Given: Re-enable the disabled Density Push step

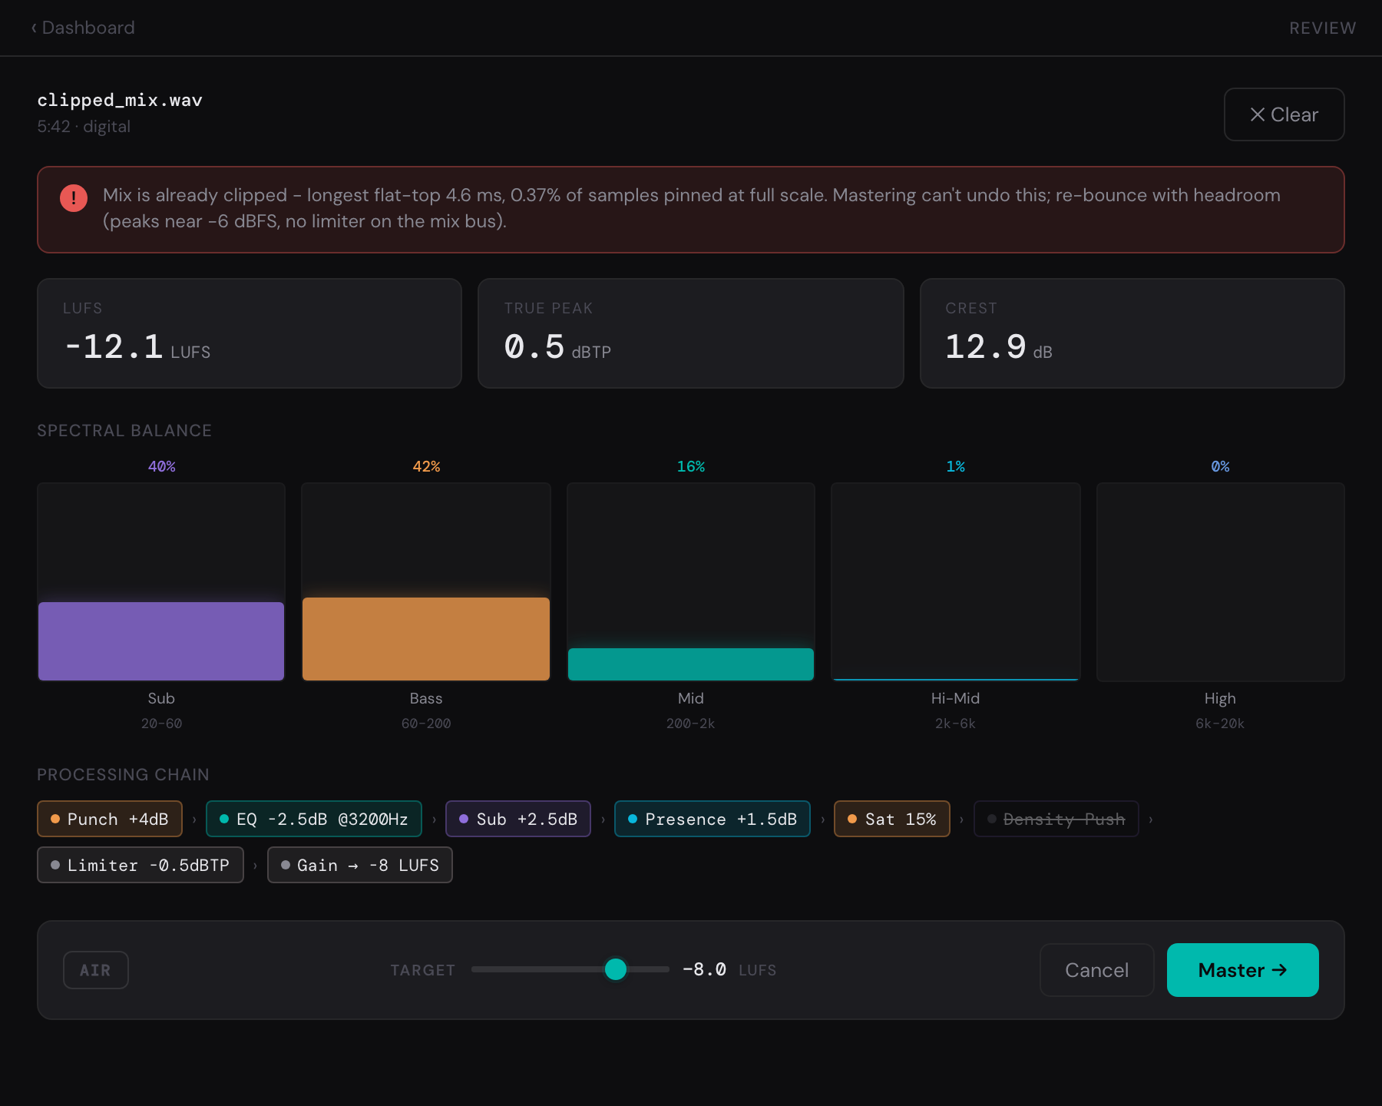Looking at the screenshot, I should pyautogui.click(x=1056, y=819).
